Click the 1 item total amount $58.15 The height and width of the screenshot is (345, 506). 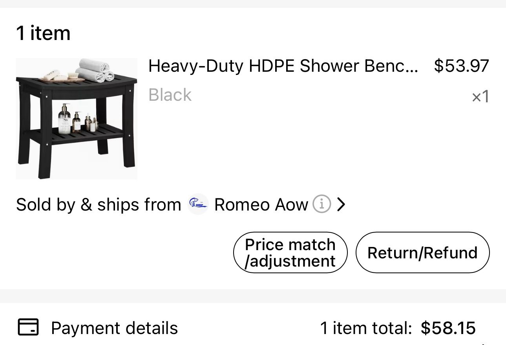coord(448,327)
